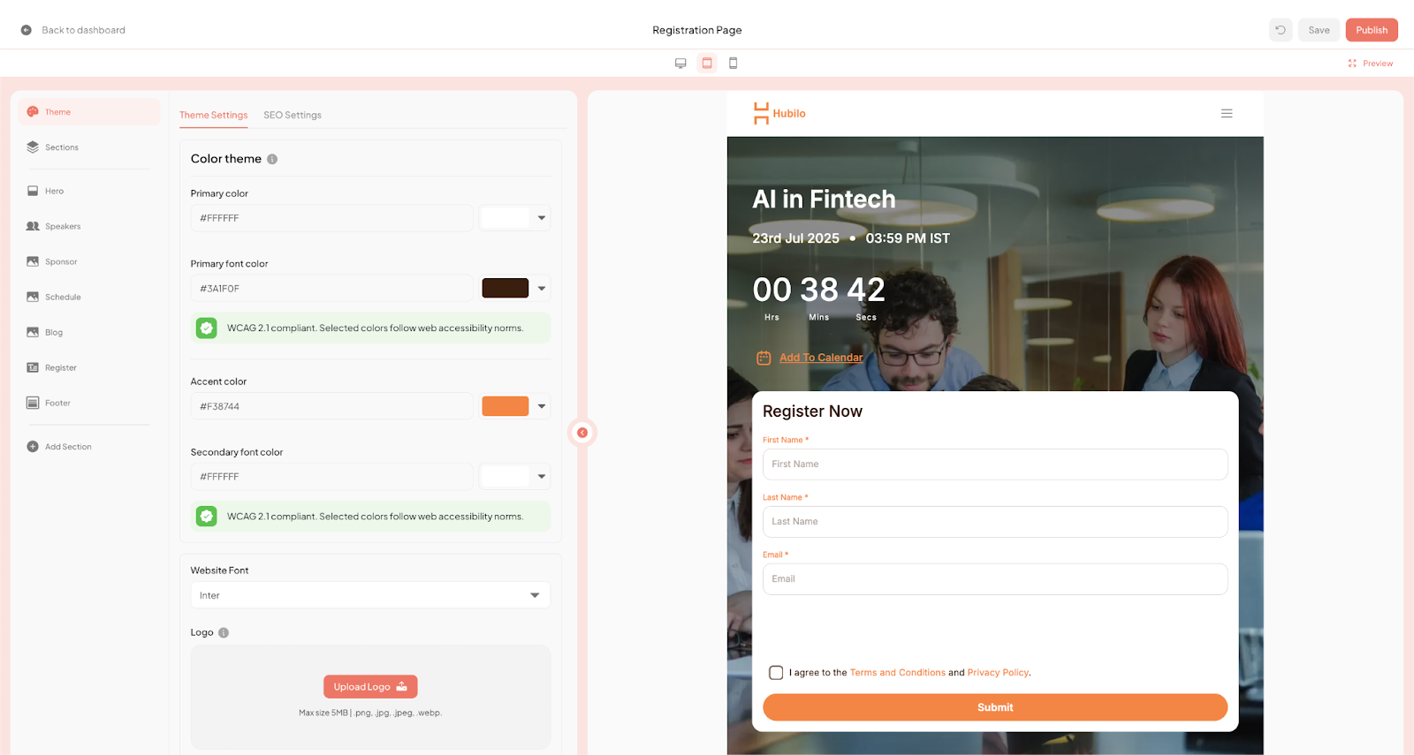
Task: Click the Email input field
Action: (995, 579)
